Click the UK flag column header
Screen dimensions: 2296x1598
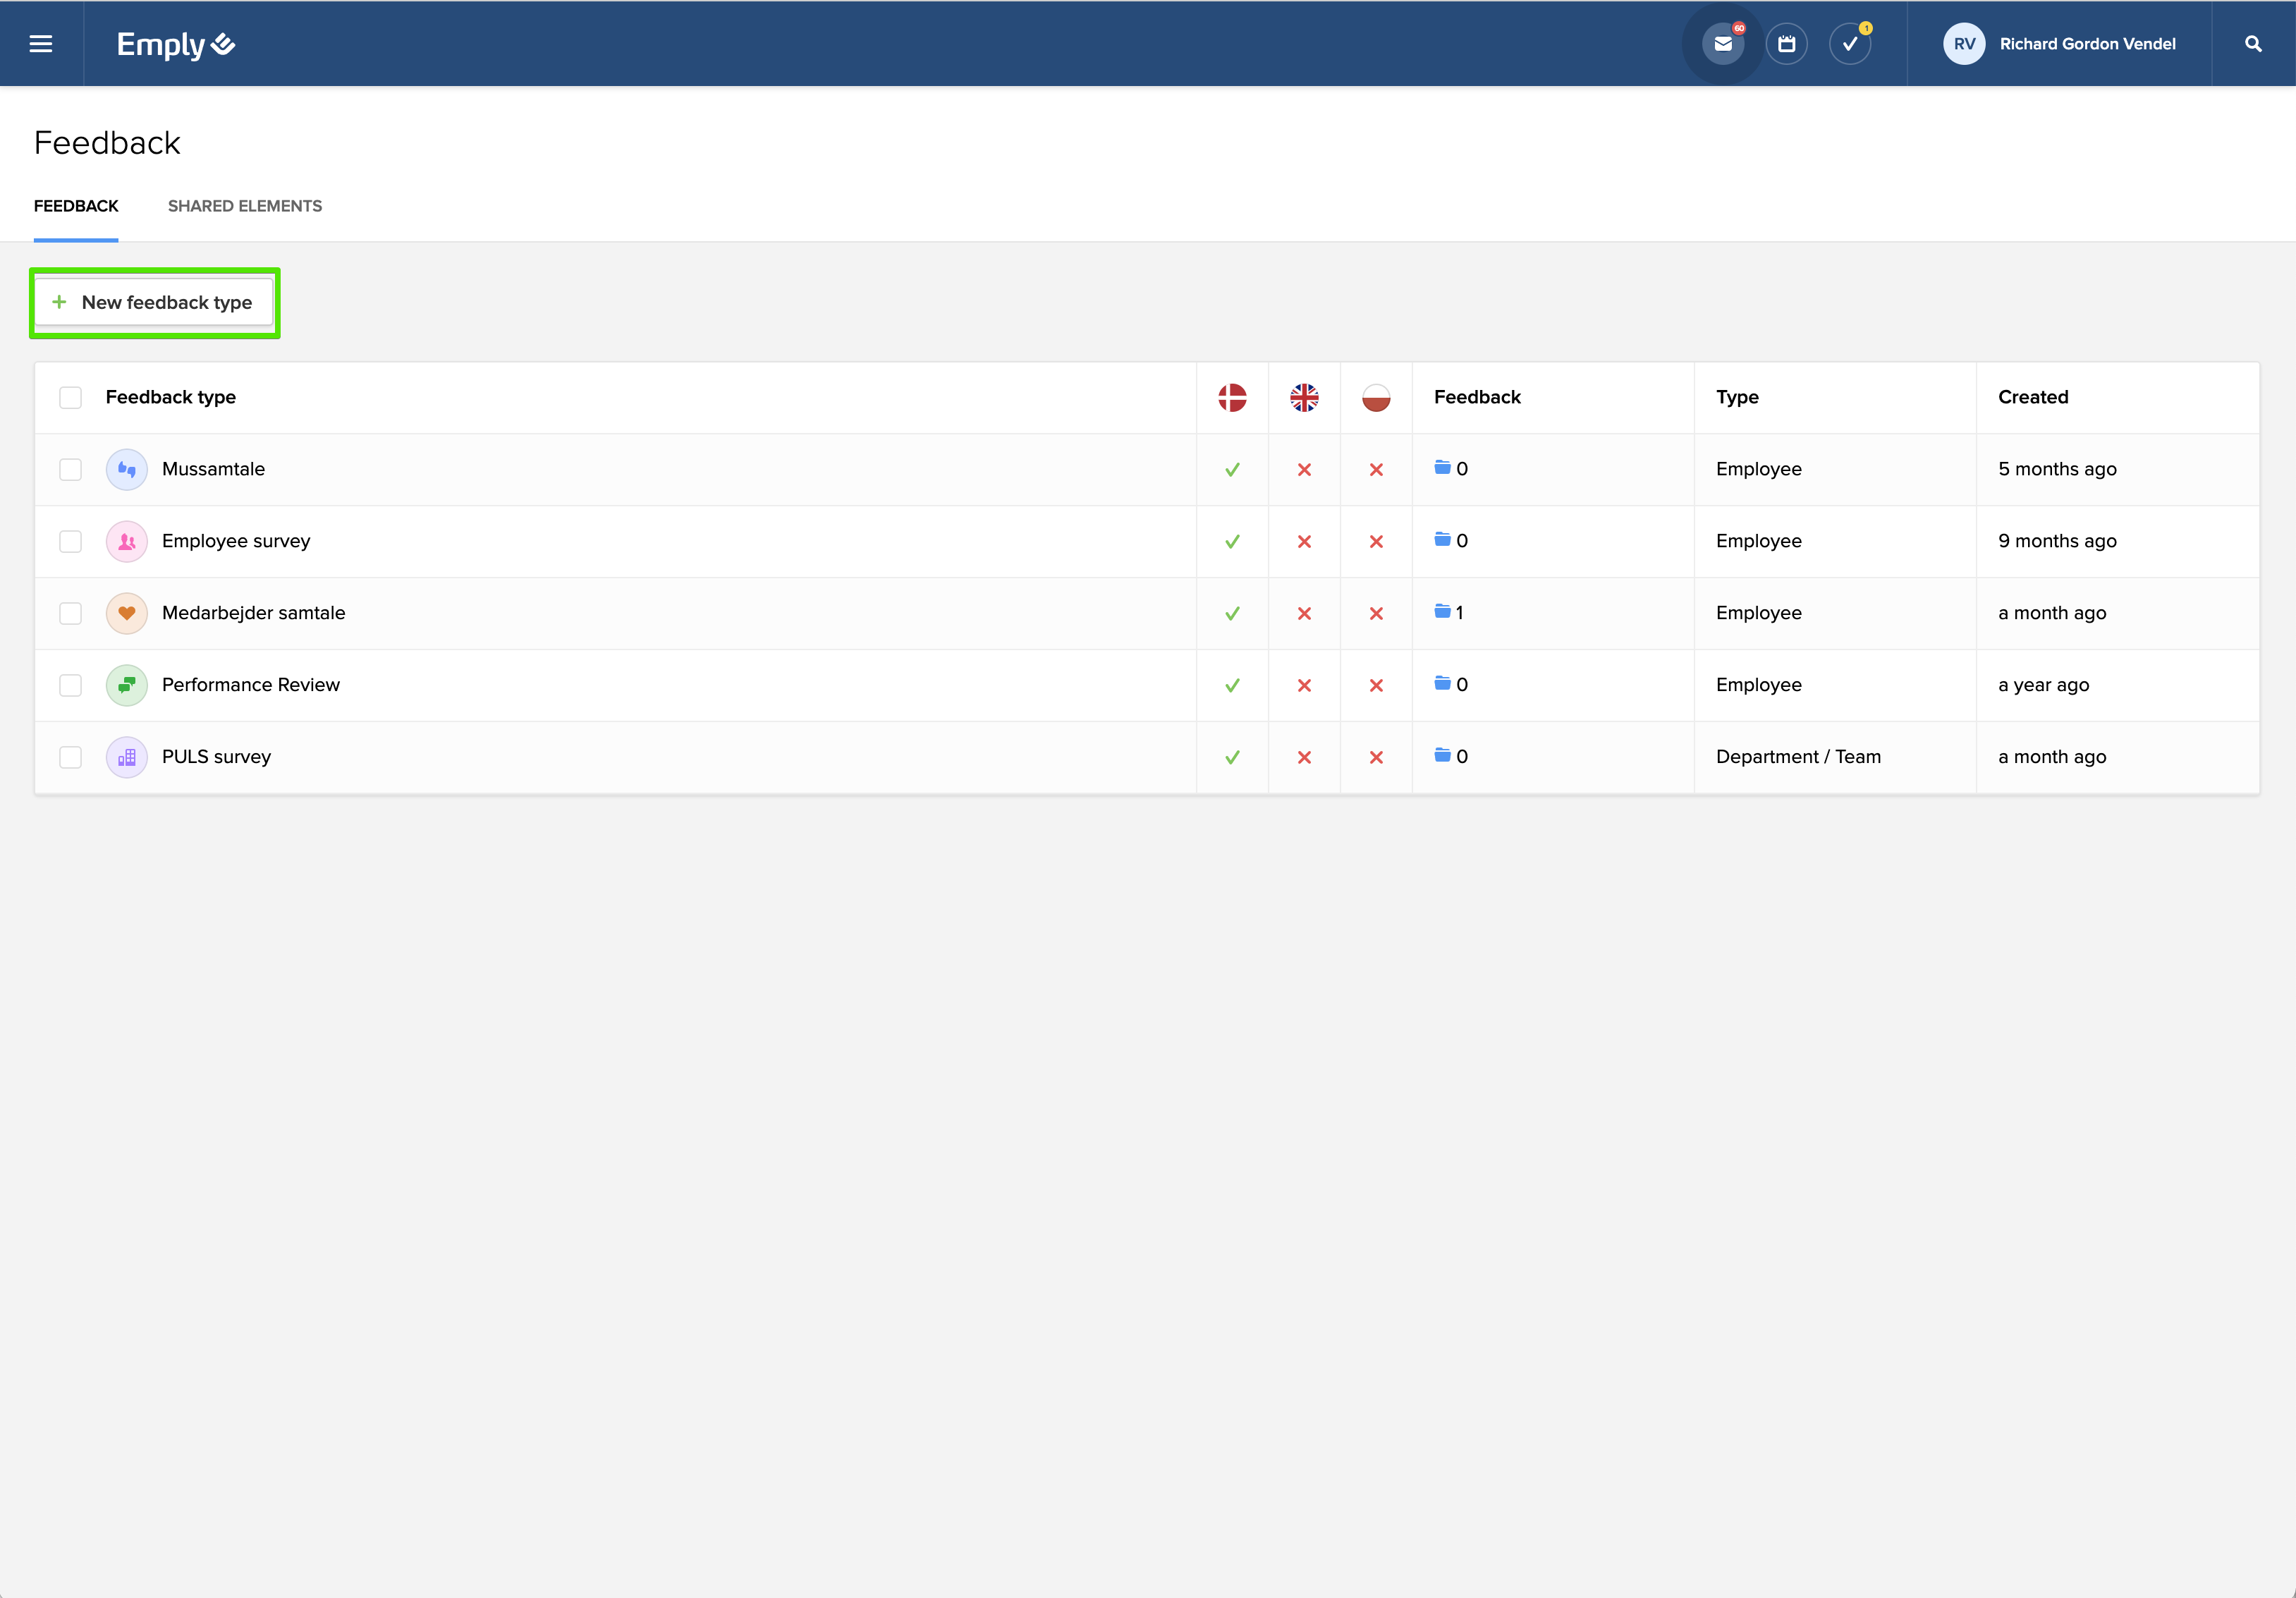[1304, 397]
